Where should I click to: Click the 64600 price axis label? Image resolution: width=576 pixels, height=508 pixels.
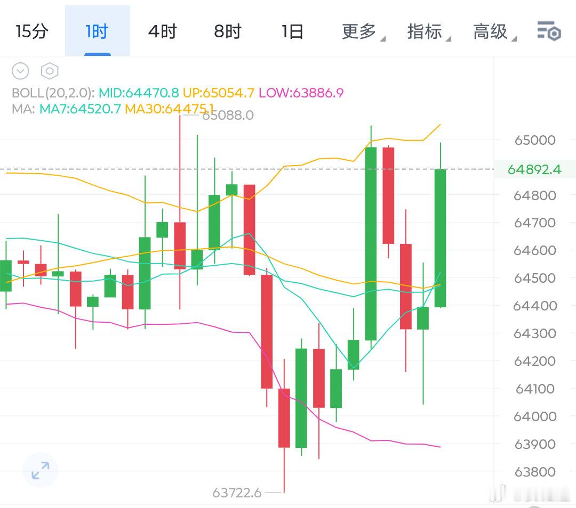click(x=535, y=250)
